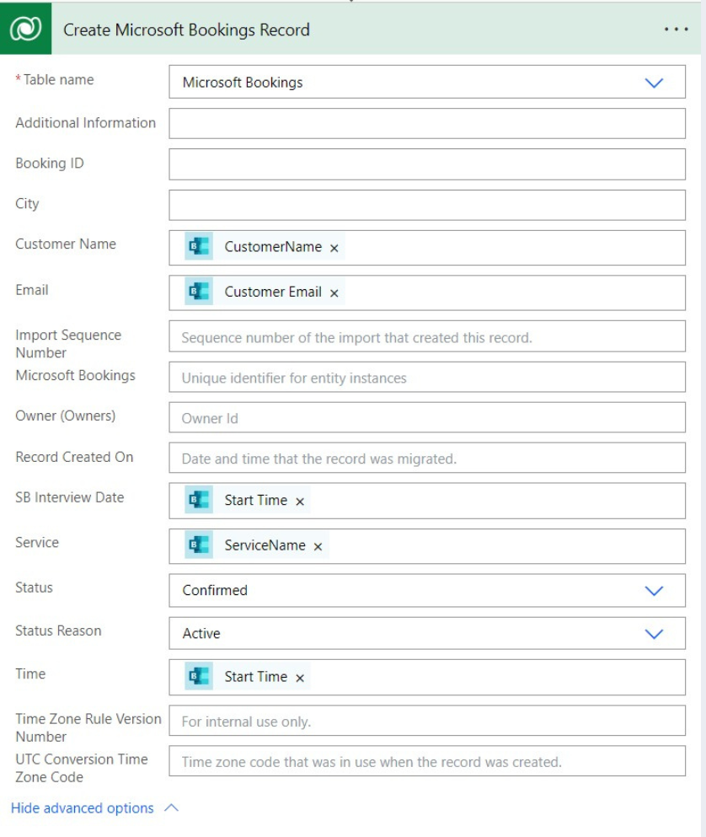Remove Start Time from SB Interview Date
The width and height of the screenshot is (706, 837).
pyautogui.click(x=300, y=502)
